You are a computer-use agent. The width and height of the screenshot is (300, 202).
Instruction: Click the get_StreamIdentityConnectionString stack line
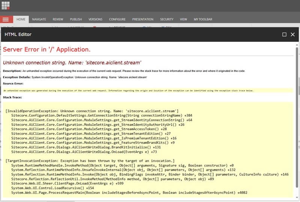(102, 120)
